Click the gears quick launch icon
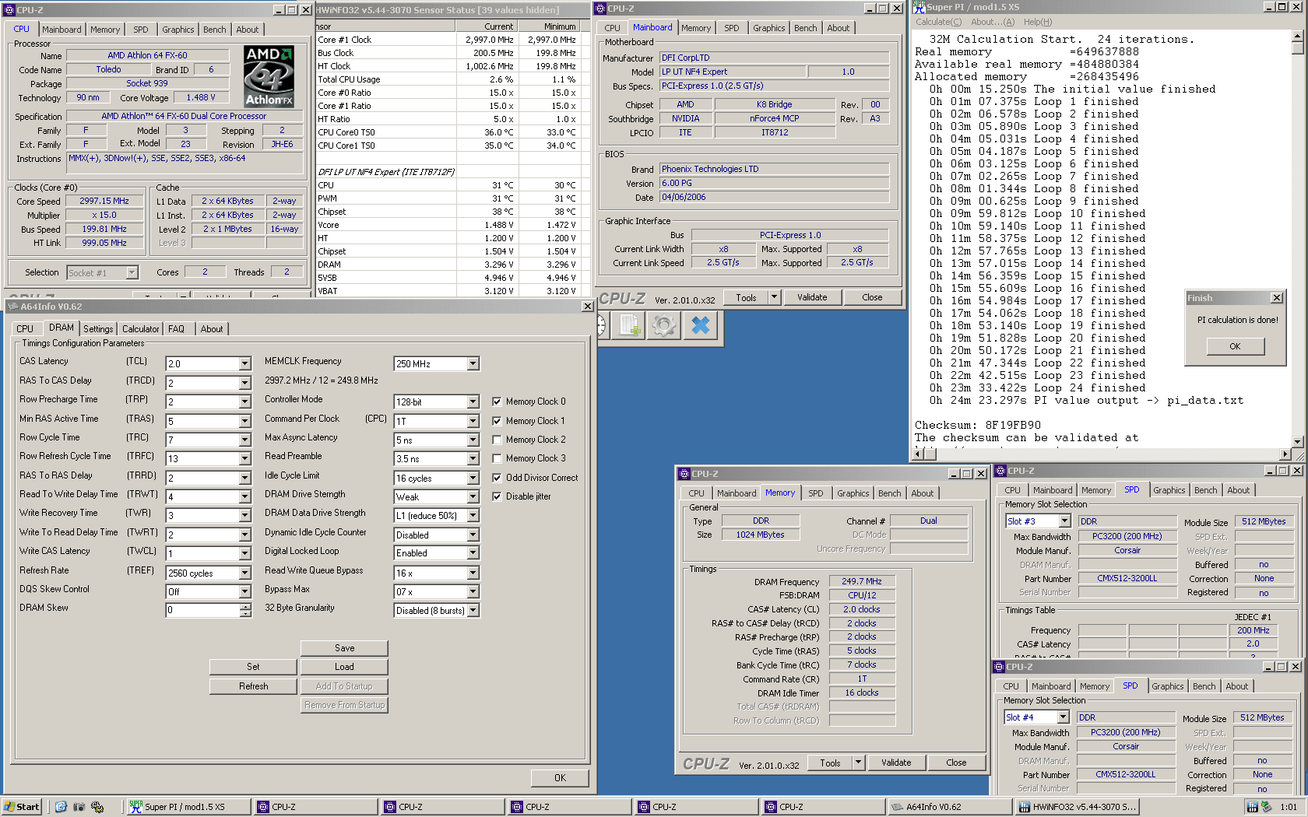Screen dimensions: 1308x817 click(x=97, y=807)
